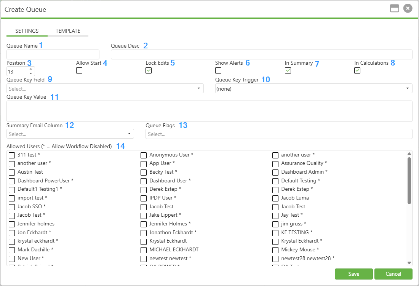Viewport: 419px width, 286px height.
Task: Decrease the Position value with down arrow
Action: point(31,73)
